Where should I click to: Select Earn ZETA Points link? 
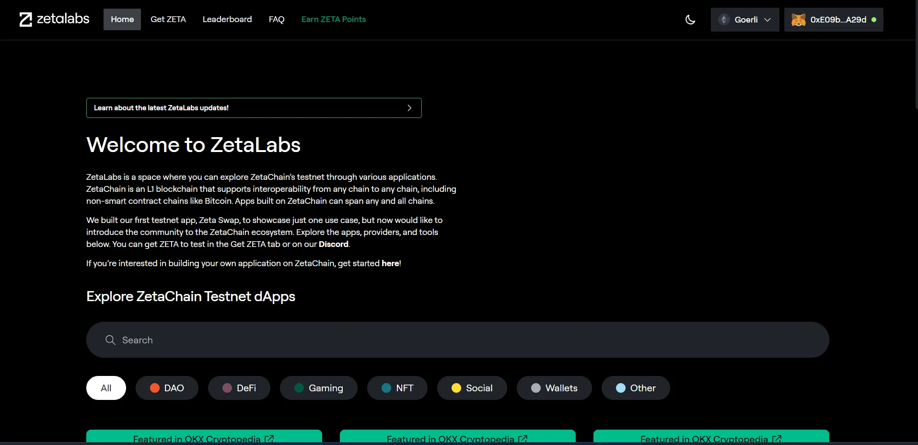334,19
